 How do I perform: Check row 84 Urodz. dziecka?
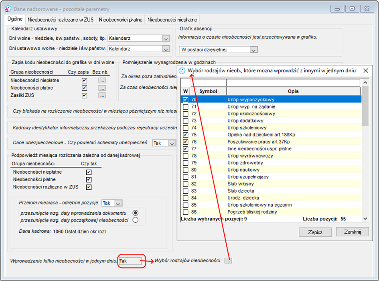pos(185,198)
